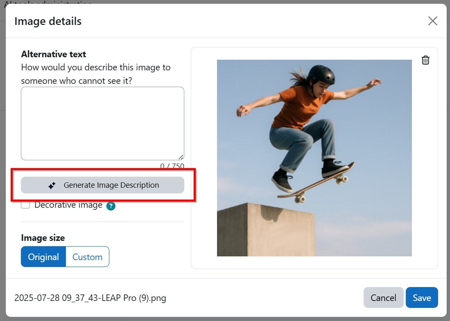
Task: Focus the Alternative text input box
Action: 102,123
